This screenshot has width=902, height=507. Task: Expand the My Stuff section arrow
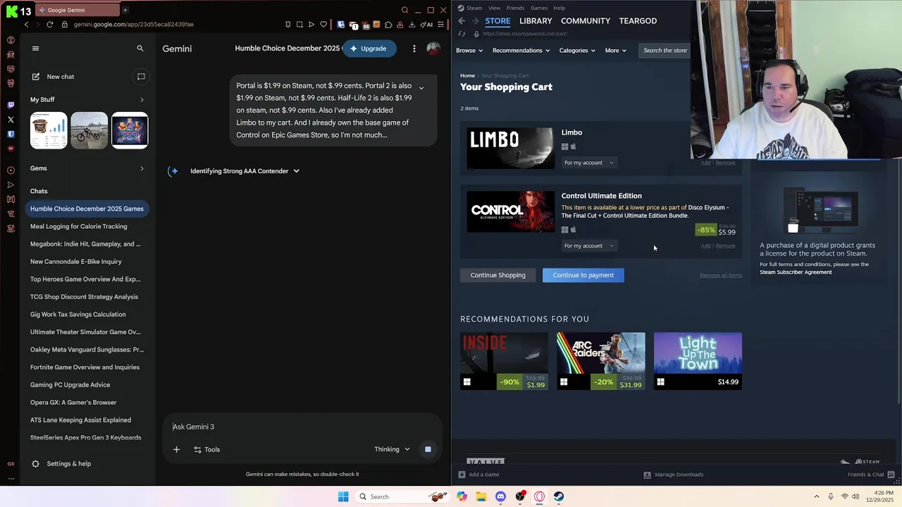142,100
